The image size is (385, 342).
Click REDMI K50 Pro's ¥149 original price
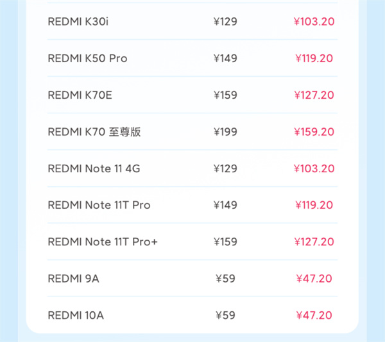pyautogui.click(x=225, y=58)
